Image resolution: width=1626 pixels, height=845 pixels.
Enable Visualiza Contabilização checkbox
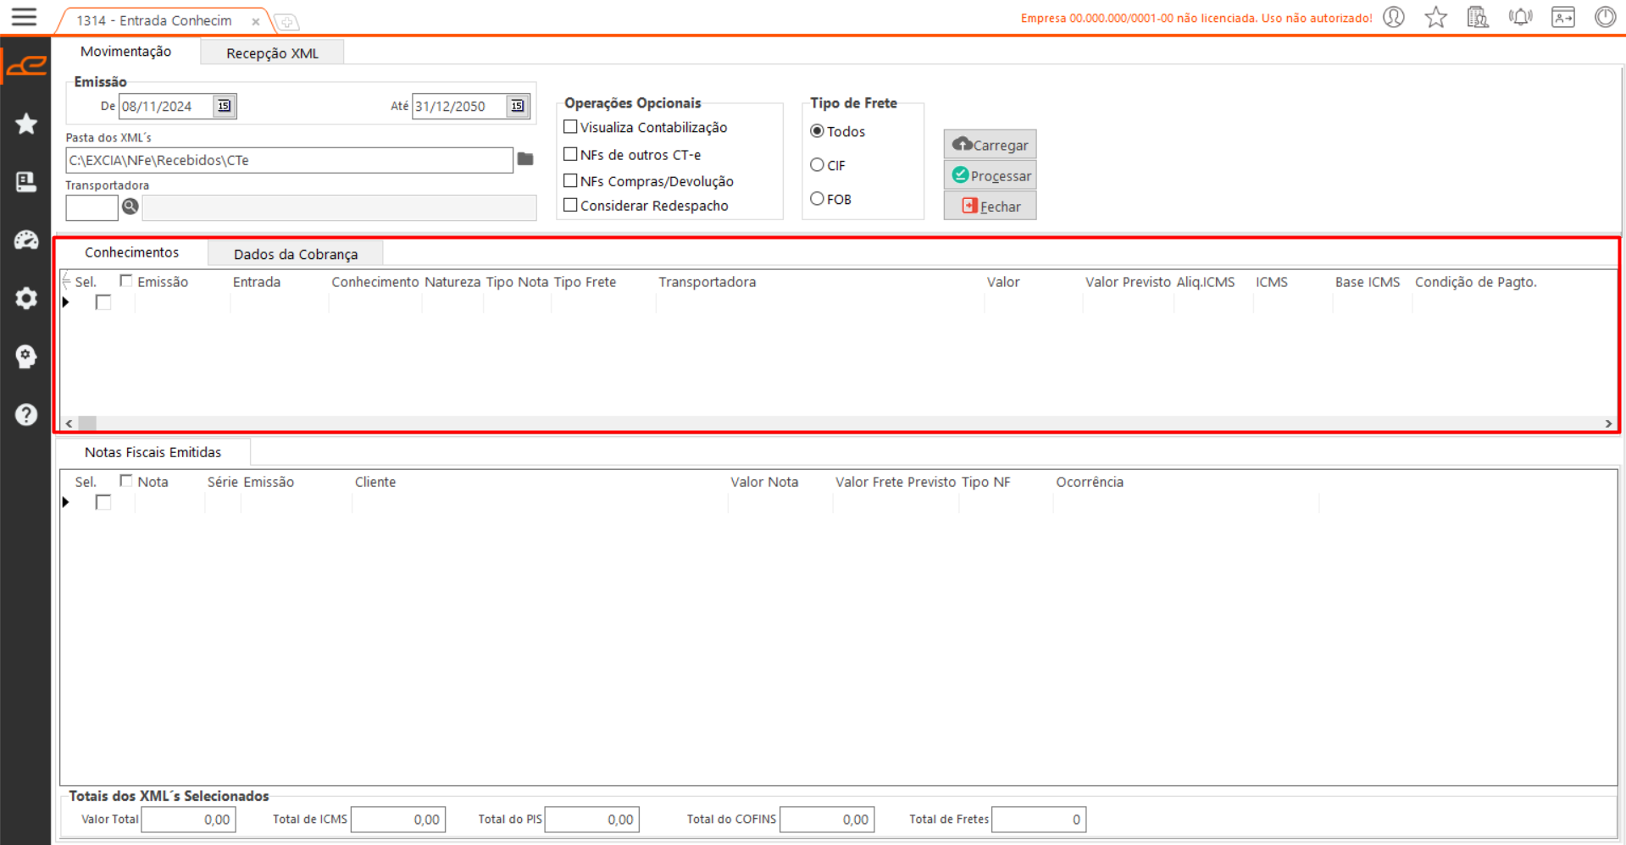click(x=571, y=127)
